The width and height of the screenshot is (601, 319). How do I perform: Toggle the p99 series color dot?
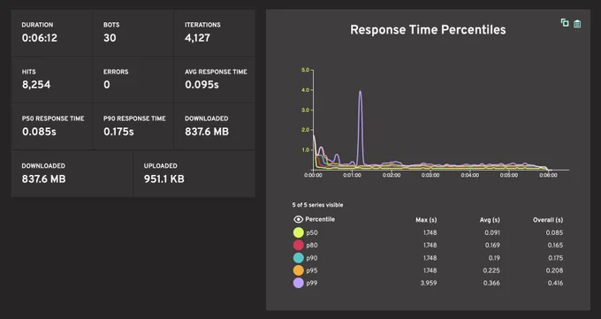[x=298, y=283]
